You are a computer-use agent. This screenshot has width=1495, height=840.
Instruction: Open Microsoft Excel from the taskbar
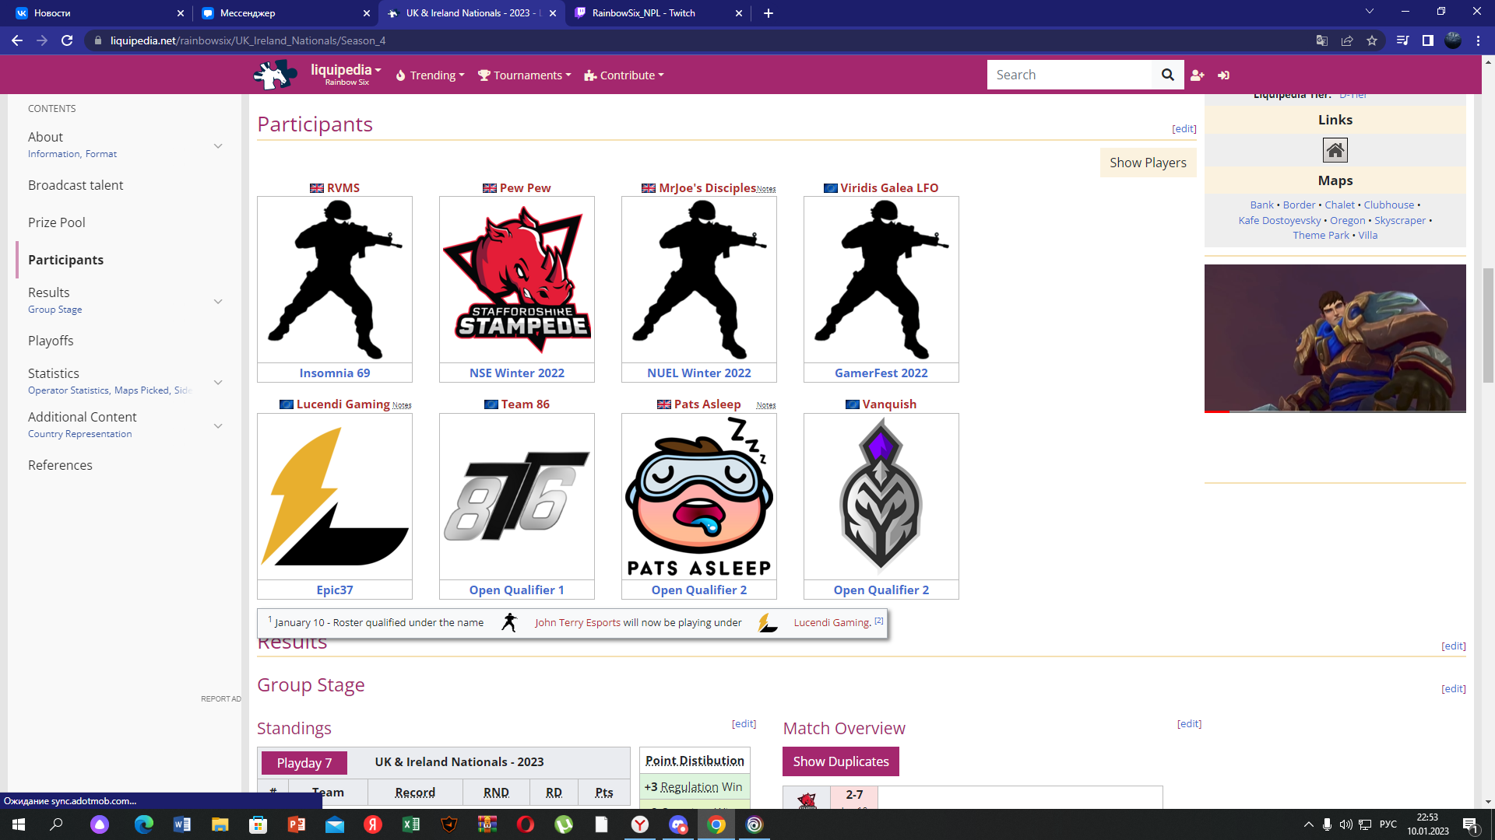pyautogui.click(x=410, y=824)
